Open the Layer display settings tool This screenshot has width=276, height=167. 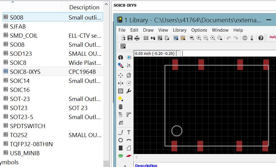pos(121,65)
